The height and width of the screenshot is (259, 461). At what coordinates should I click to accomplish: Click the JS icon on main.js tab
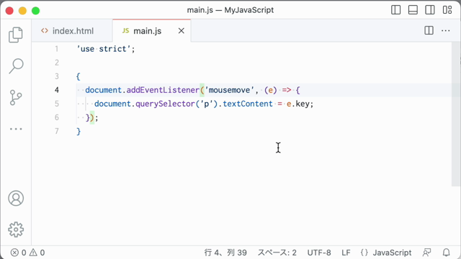pyautogui.click(x=125, y=31)
